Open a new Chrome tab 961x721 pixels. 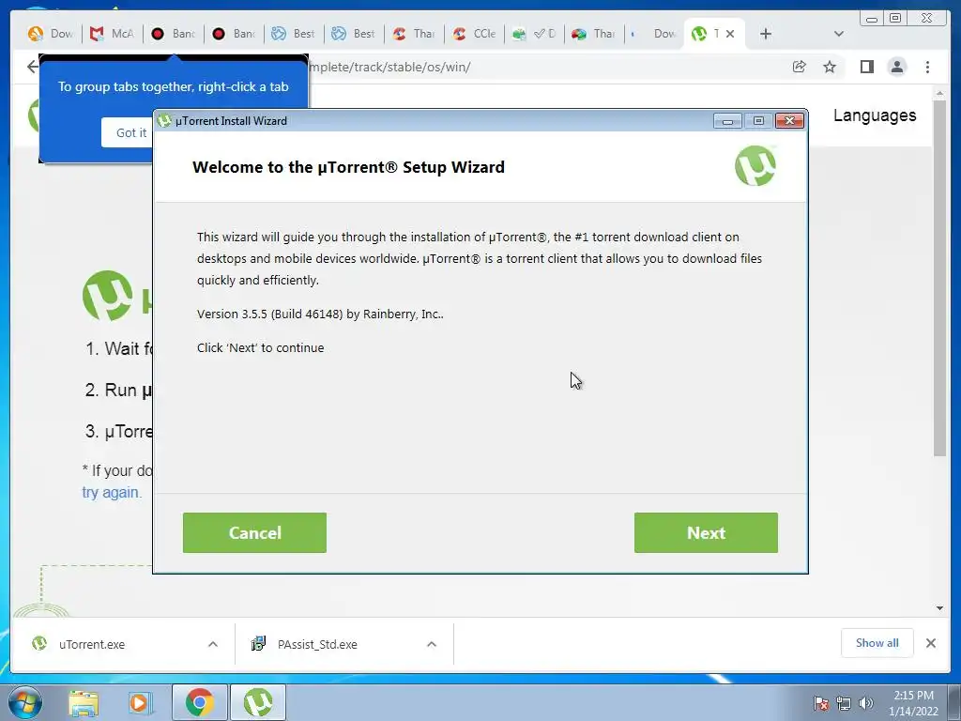766,34
